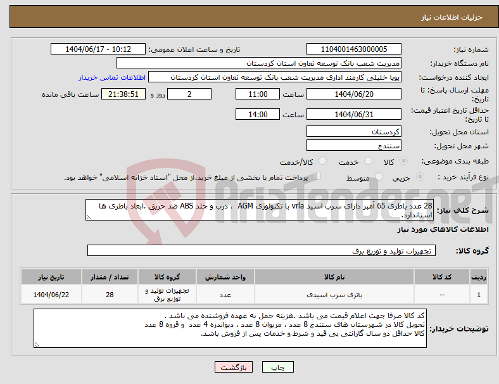Screen dimensions: 499x384
Task: Click the شرح کلی نیاز label
Action: point(462,210)
